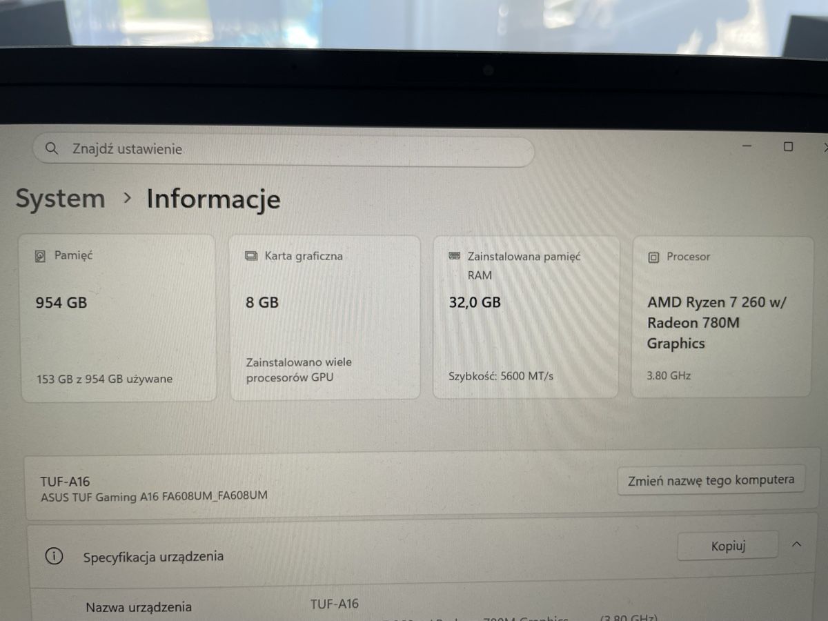
Task: Click the Specyfikacja urządzenia info icon
Action: tap(54, 556)
